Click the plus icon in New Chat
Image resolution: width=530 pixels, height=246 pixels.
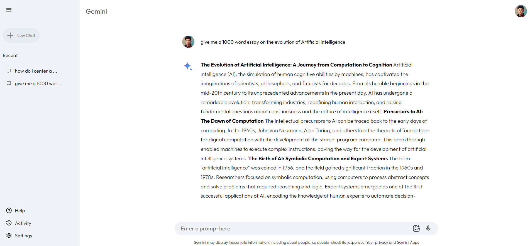10,35
